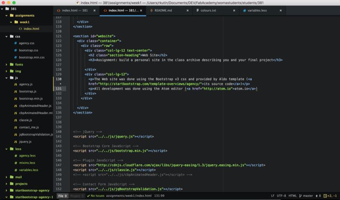The image size is (340, 200).
Task: Open bootstrap.min.js in the js folder
Action: [31, 99]
